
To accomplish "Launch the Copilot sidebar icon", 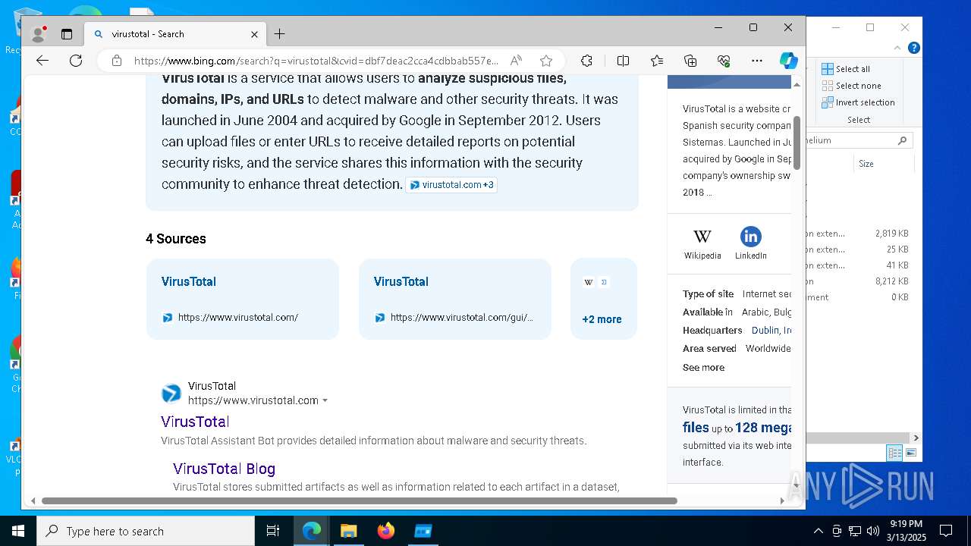I will coord(789,61).
